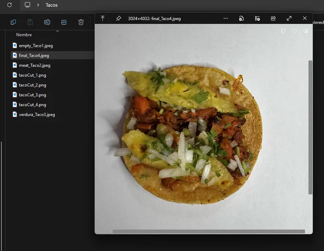Open the preview settings sliders icon

tap(257, 19)
